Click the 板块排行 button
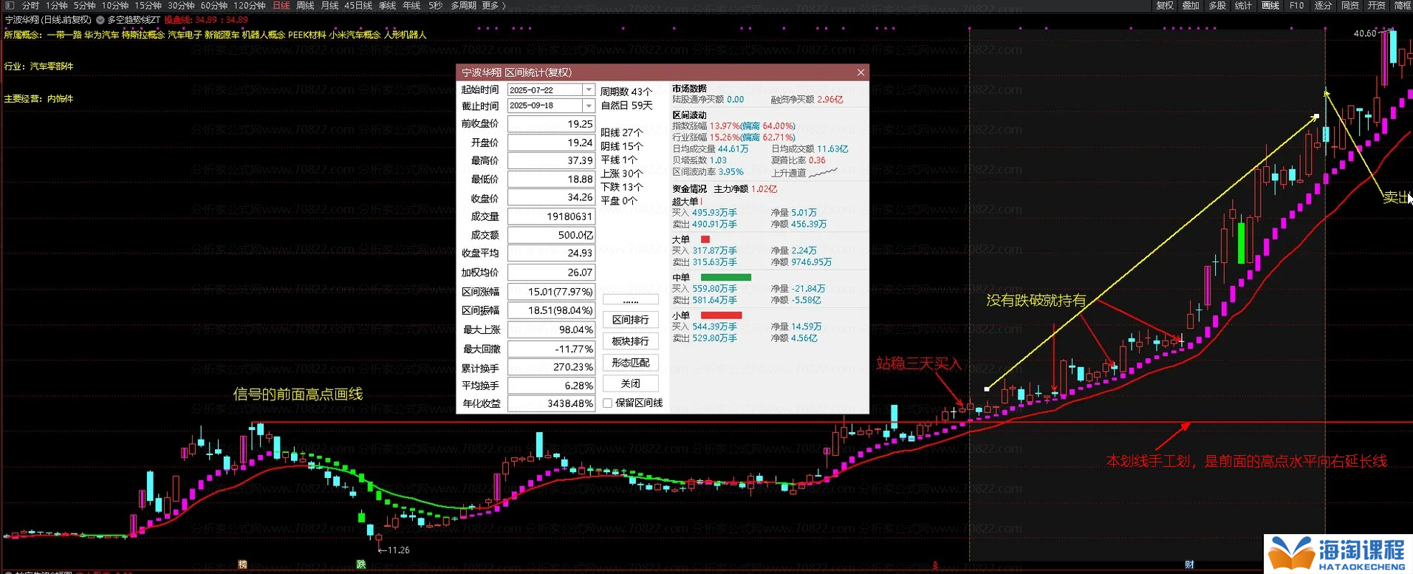This screenshot has height=574, width=1413. [x=630, y=341]
